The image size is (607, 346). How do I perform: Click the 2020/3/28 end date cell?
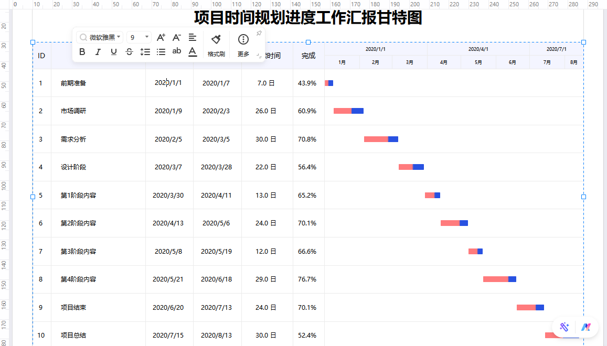[x=216, y=167]
